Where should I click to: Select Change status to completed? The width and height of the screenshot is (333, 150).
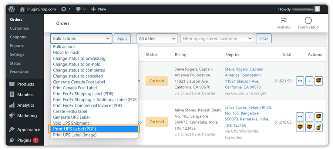tap(94, 70)
